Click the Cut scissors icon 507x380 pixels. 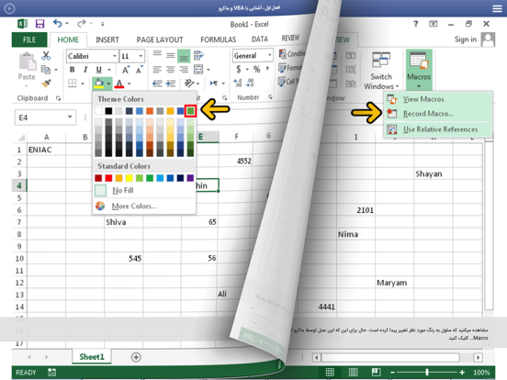46,56
